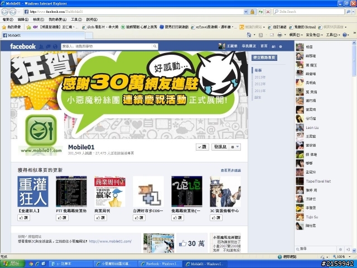Click the blue IE help question icon
This screenshot has height=268, width=357.
point(345,35)
